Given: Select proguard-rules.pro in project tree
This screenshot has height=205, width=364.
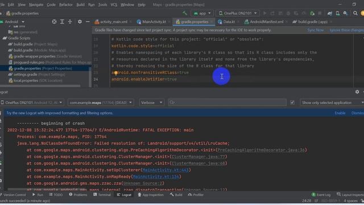Looking at the screenshot, I should [x=50, y=62].
